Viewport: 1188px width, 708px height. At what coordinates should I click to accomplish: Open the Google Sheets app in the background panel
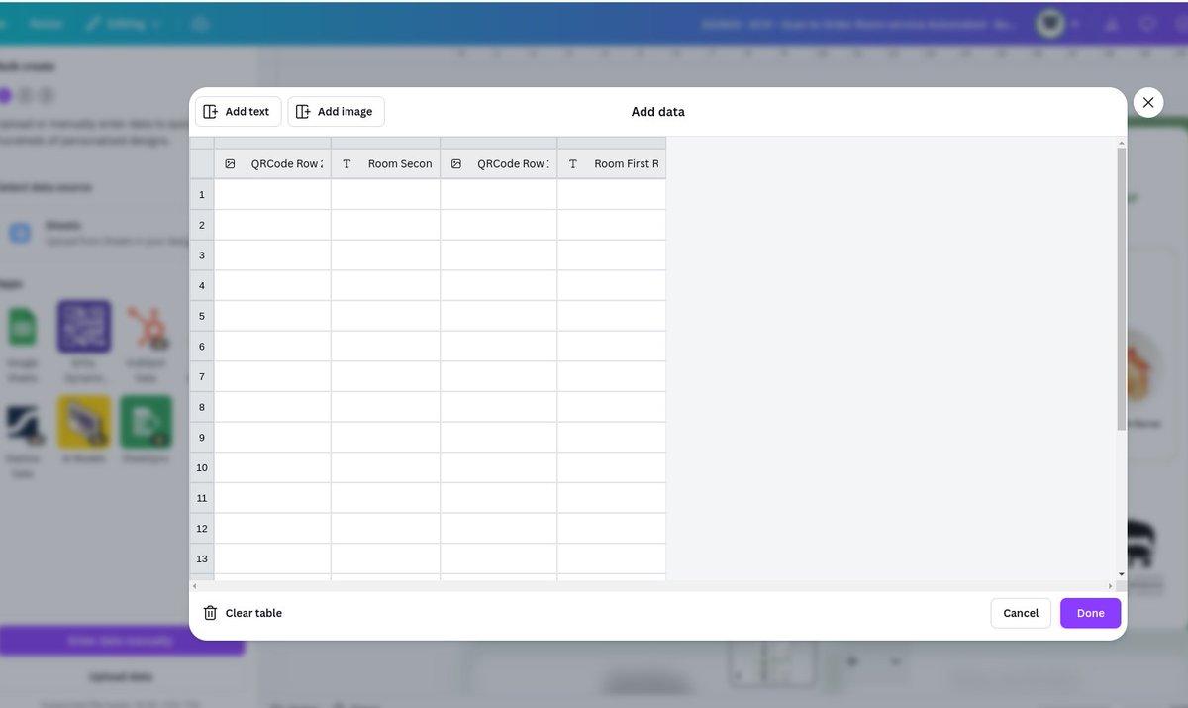point(22,327)
